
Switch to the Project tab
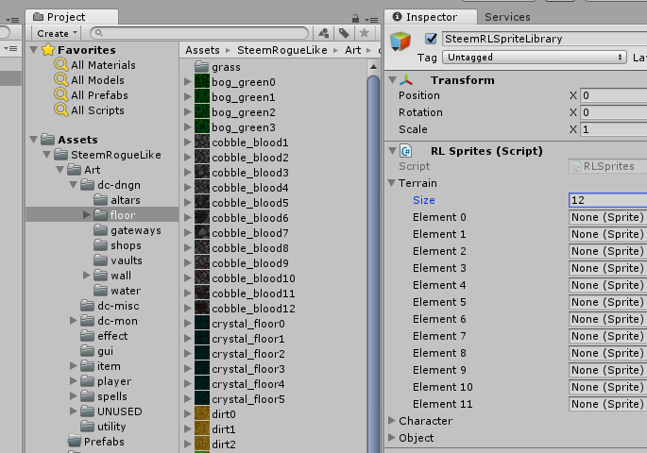click(x=72, y=17)
